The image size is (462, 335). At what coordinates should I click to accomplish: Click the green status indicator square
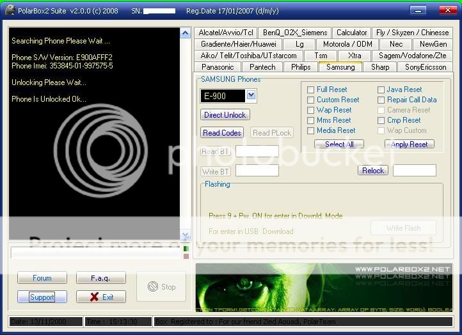[x=186, y=249]
